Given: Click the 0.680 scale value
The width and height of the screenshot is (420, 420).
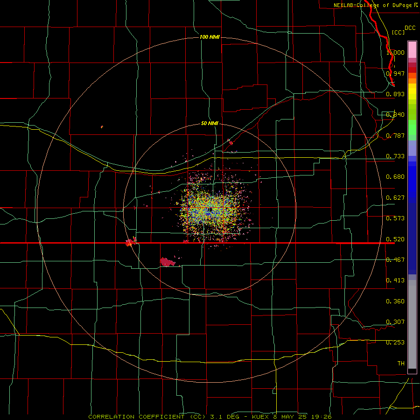Looking at the screenshot, I should click(x=395, y=177).
